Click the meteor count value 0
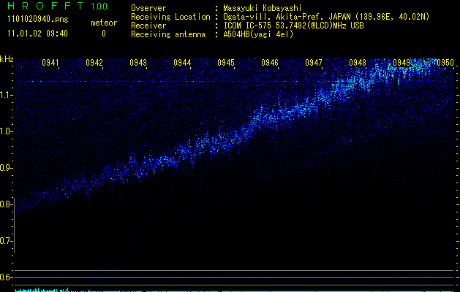 104,34
